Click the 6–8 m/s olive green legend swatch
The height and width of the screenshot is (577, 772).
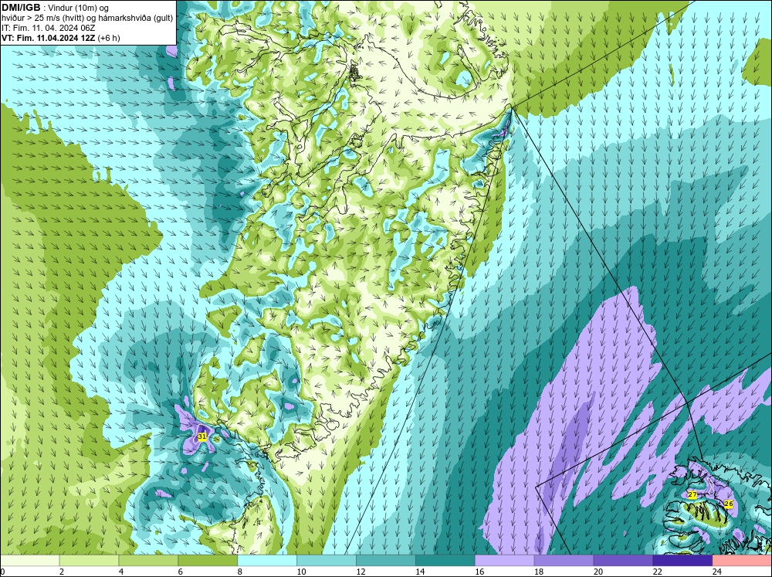point(208,561)
